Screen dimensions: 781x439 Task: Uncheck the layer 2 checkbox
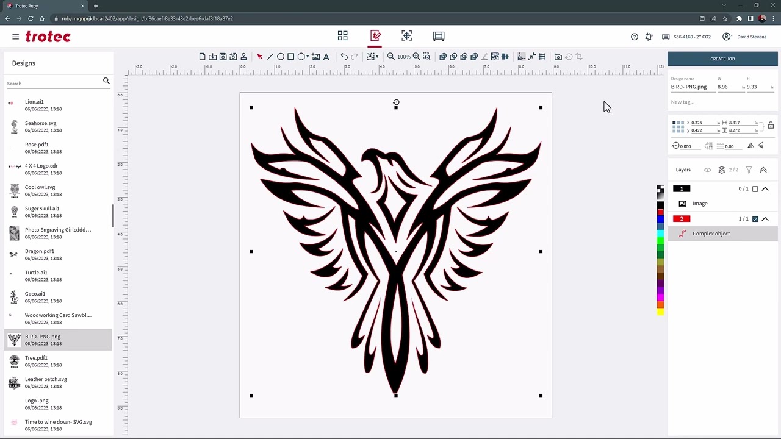(x=755, y=219)
